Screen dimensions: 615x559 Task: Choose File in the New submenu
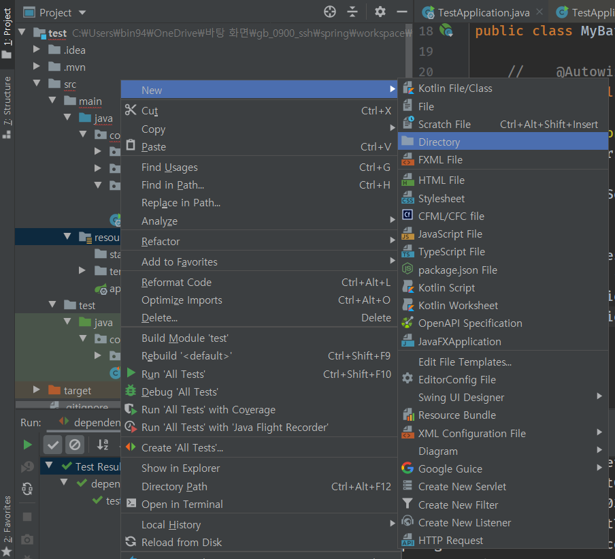[503, 106]
